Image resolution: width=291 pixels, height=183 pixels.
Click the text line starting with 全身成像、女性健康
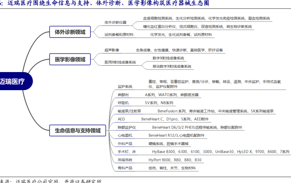click(x=179, y=50)
